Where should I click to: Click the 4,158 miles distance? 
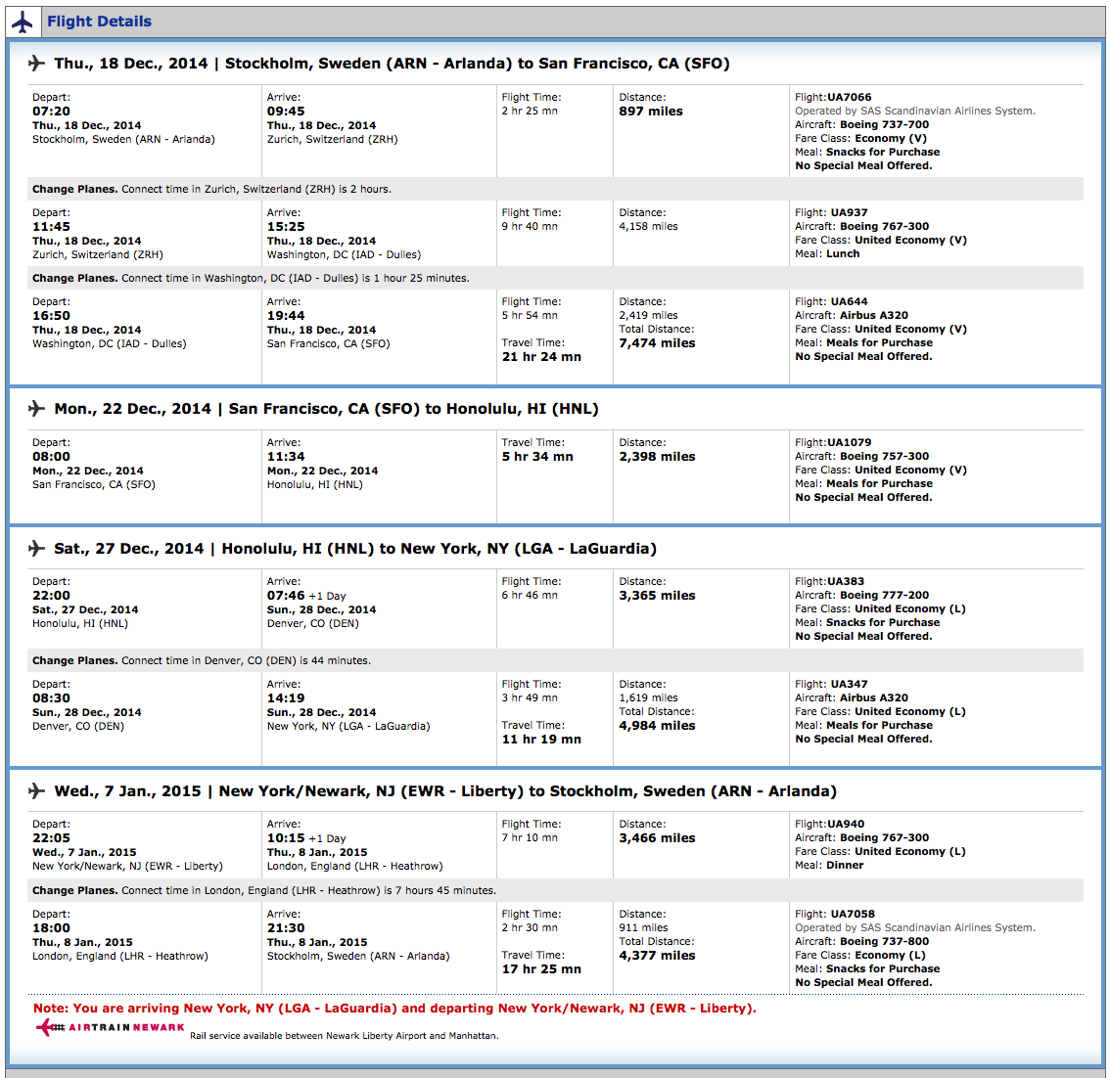click(648, 226)
